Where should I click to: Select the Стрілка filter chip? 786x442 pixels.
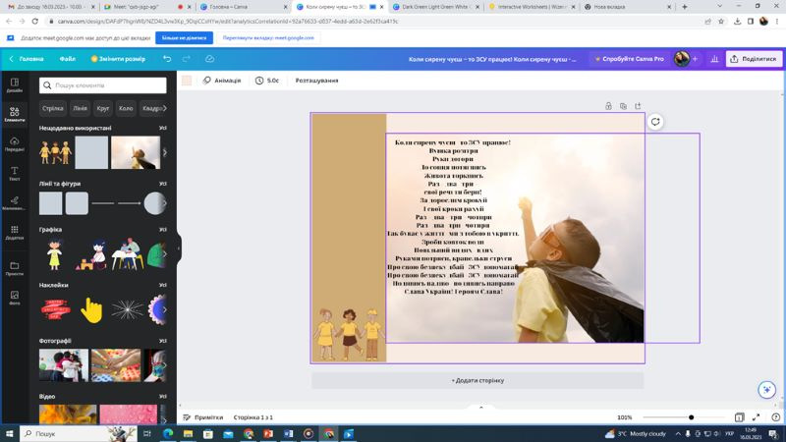53,108
